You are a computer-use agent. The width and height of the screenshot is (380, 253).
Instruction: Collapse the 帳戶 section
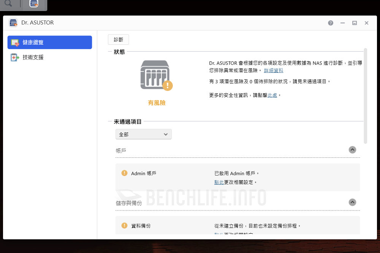pyautogui.click(x=352, y=150)
